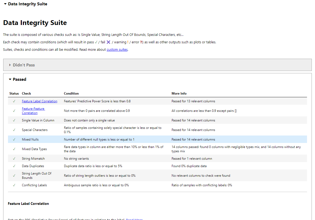Screen dimensions: 315x220
Task: Open the Feature Label Correlation link
Action: coord(39,101)
